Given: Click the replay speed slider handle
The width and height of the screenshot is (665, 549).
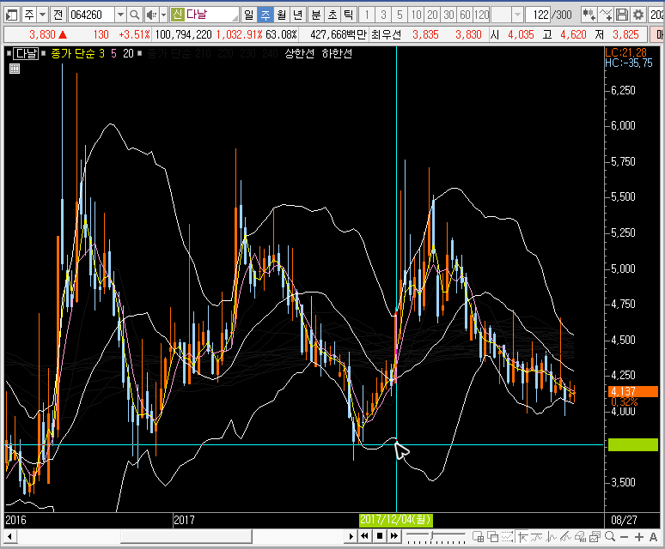Looking at the screenshot, I should tap(432, 536).
